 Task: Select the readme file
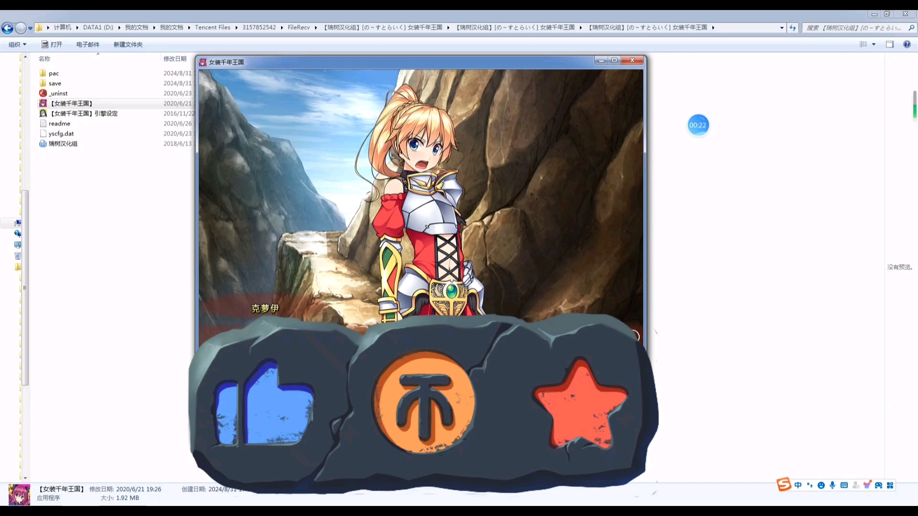[59, 123]
